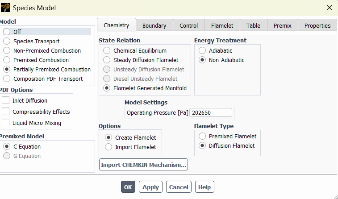Switch to the Boundary tab
Viewport: 338px width, 199px height.
click(x=154, y=25)
